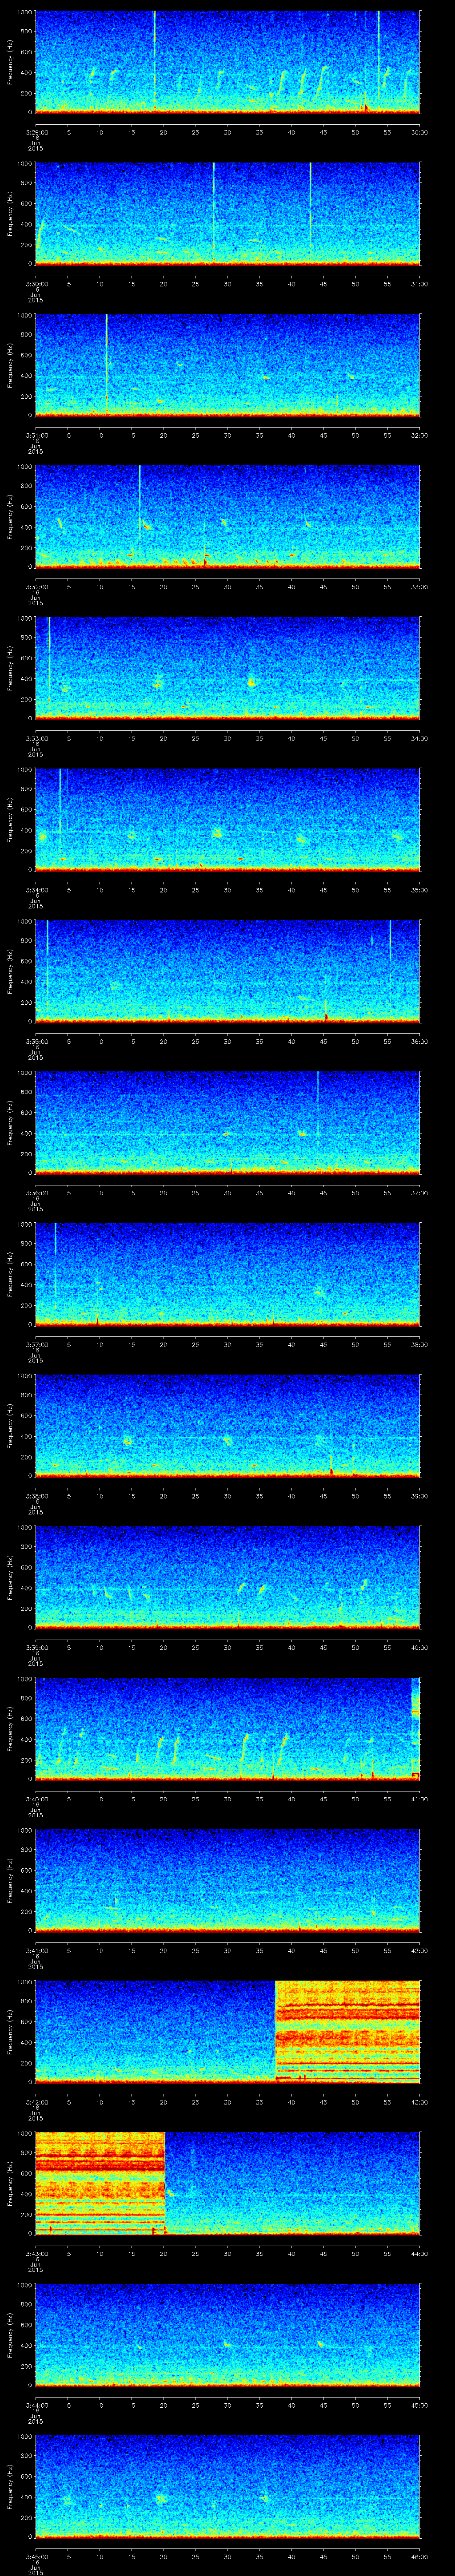
Task: Select the spectrogram plot starting at 3:29:00
Action: (x=227, y=62)
